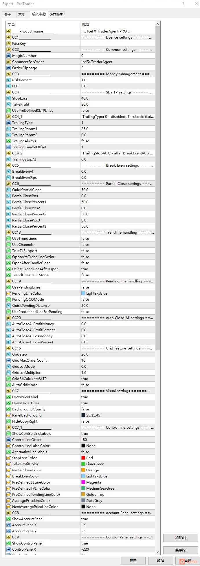
Task: Click the color icon beside PendingLineColor
Action: [8, 293]
